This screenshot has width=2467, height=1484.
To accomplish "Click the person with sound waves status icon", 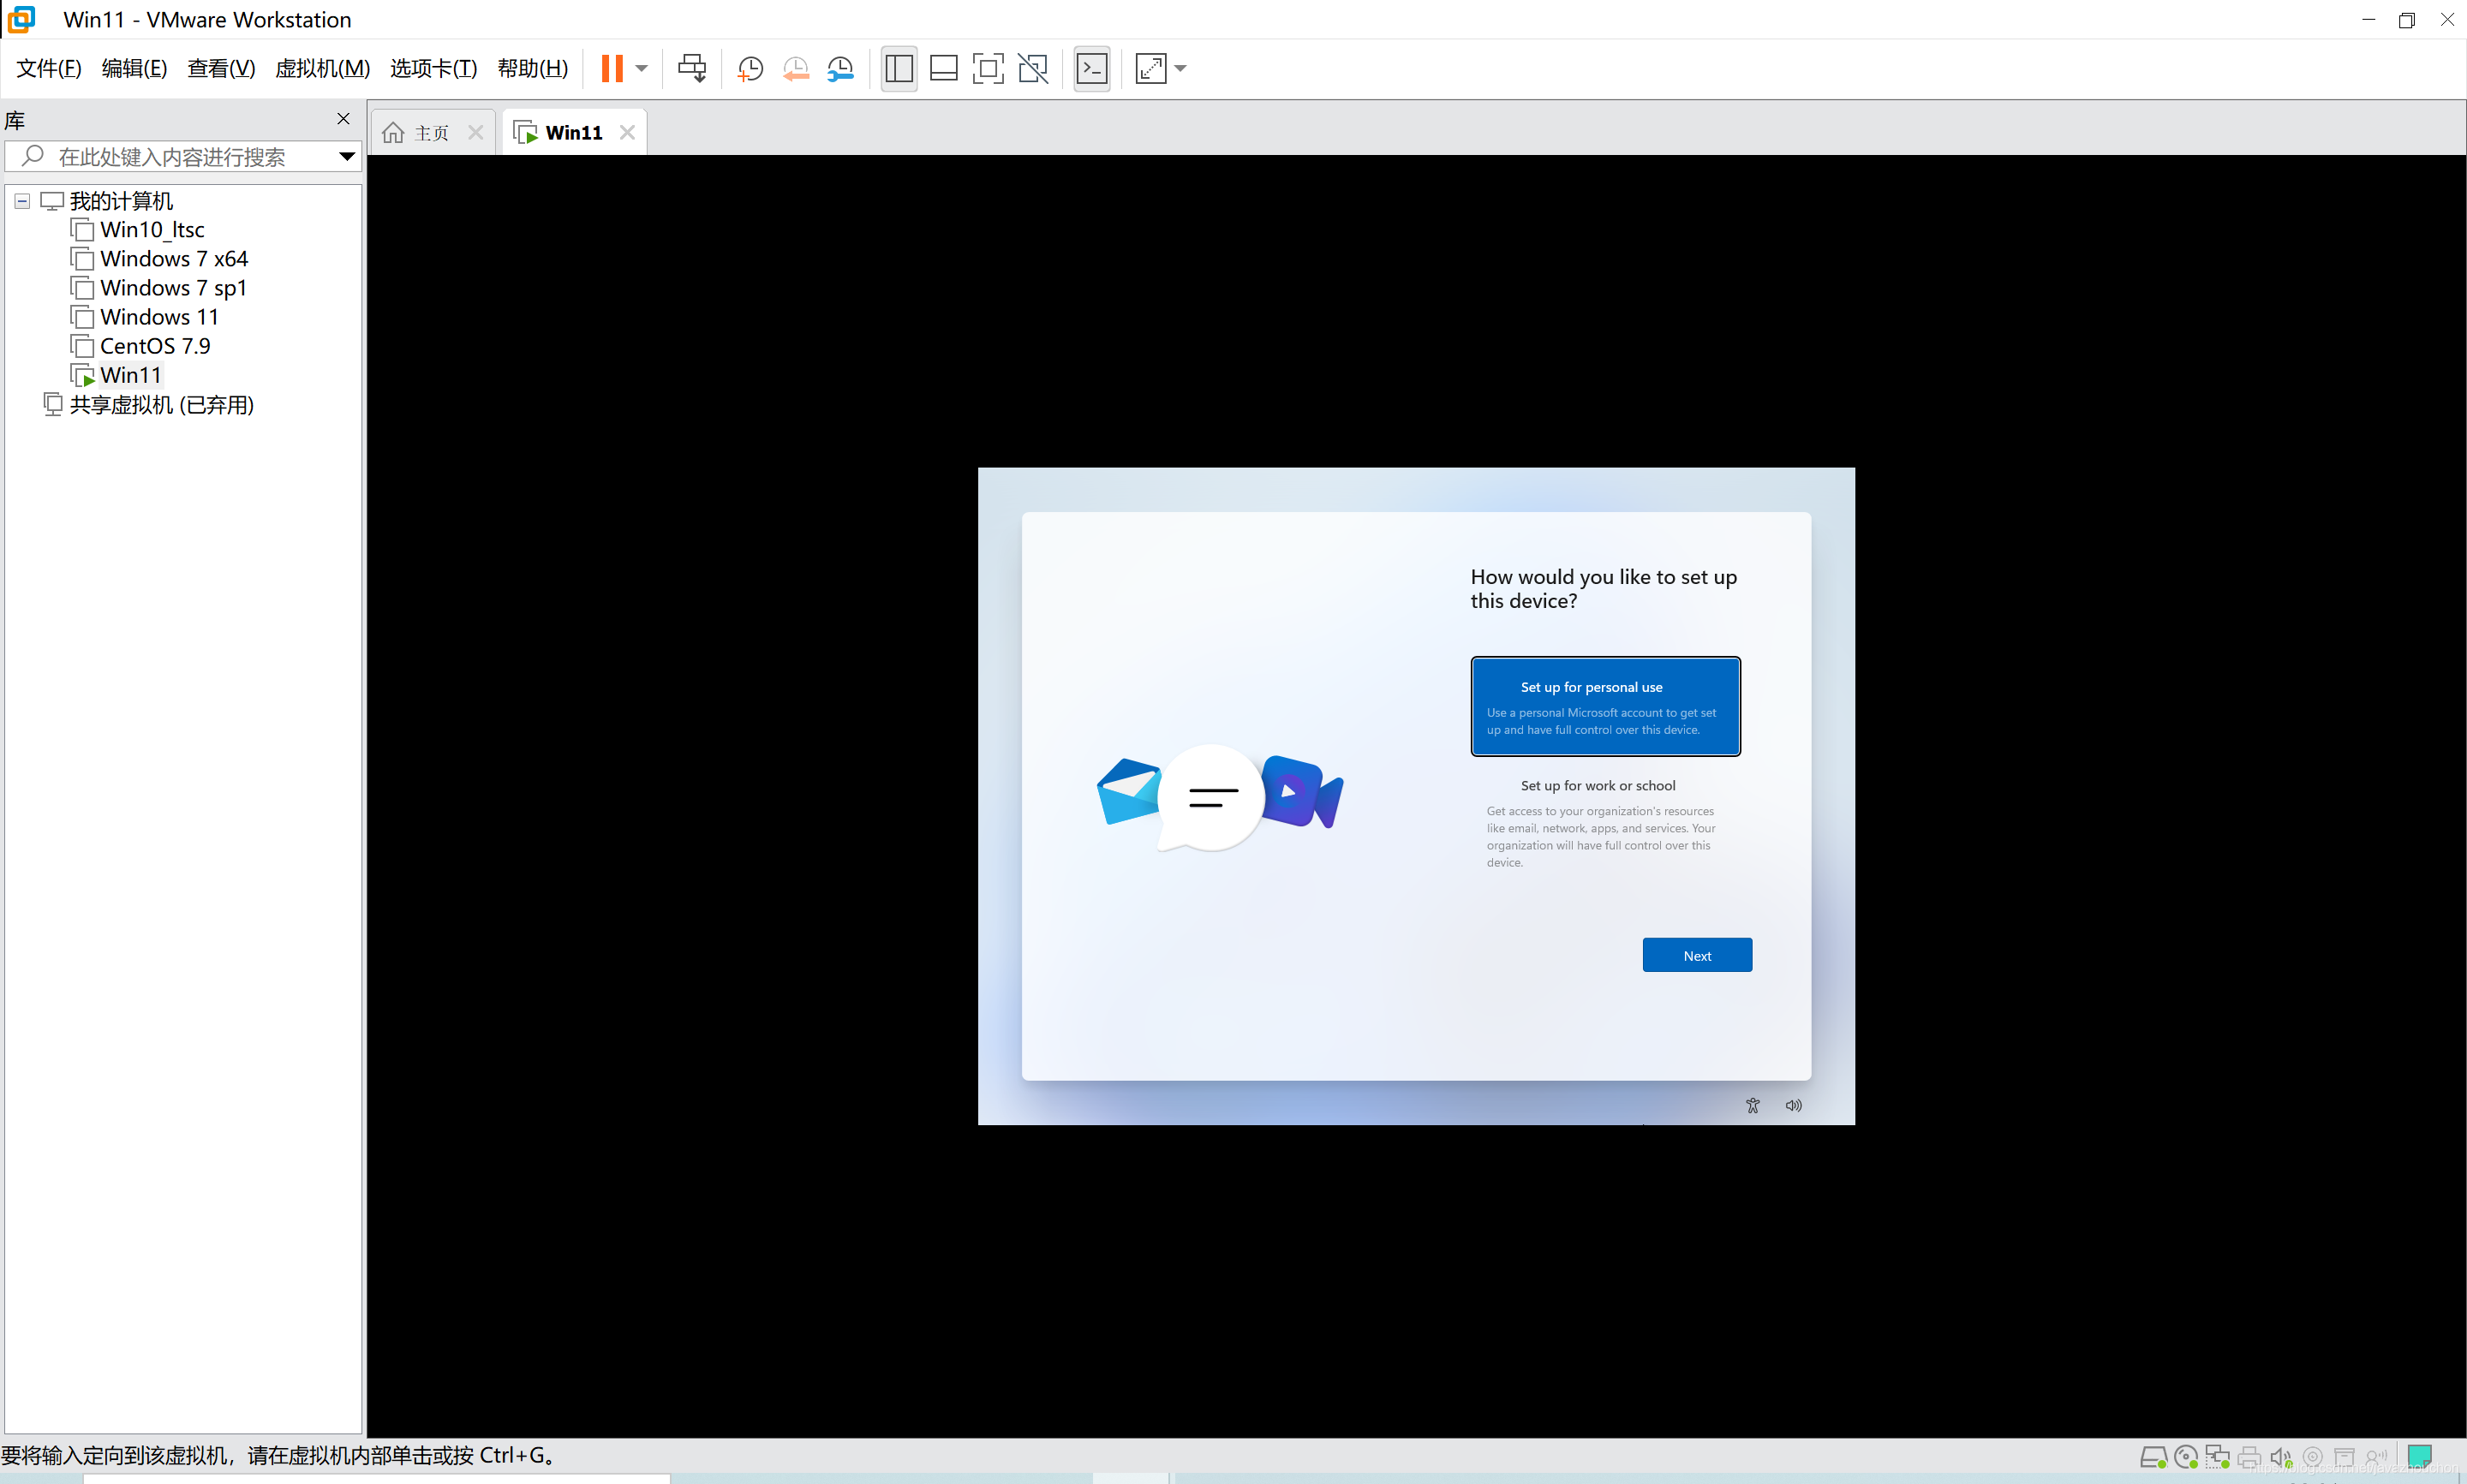I will tap(2376, 1457).
